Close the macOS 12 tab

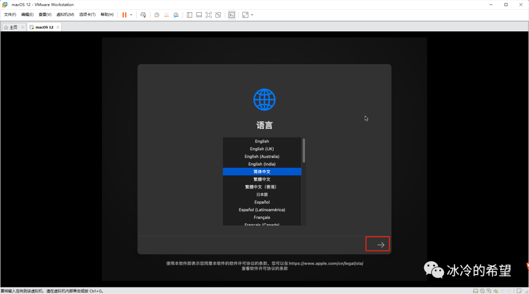58,27
